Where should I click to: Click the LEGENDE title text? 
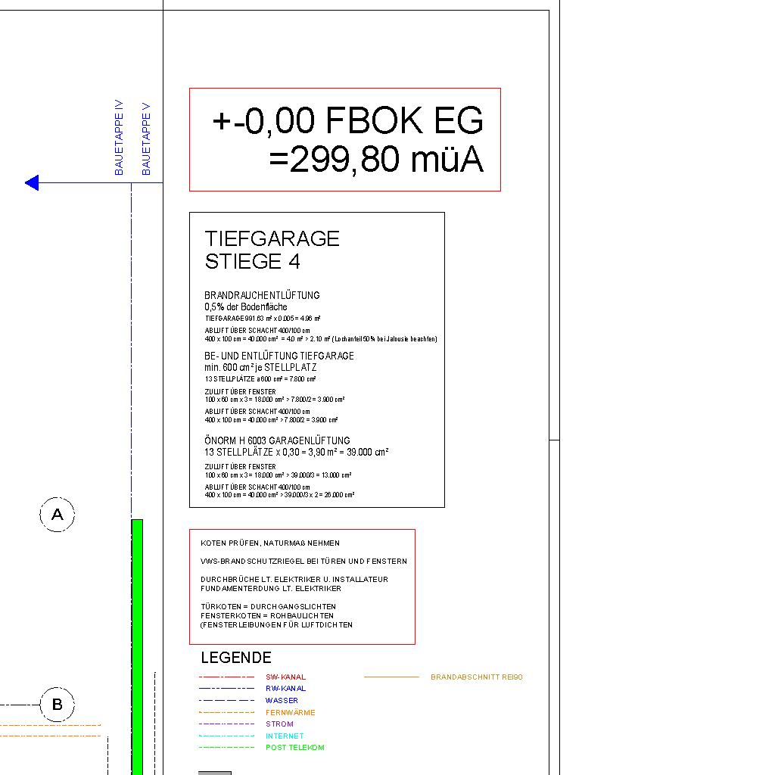(235, 658)
